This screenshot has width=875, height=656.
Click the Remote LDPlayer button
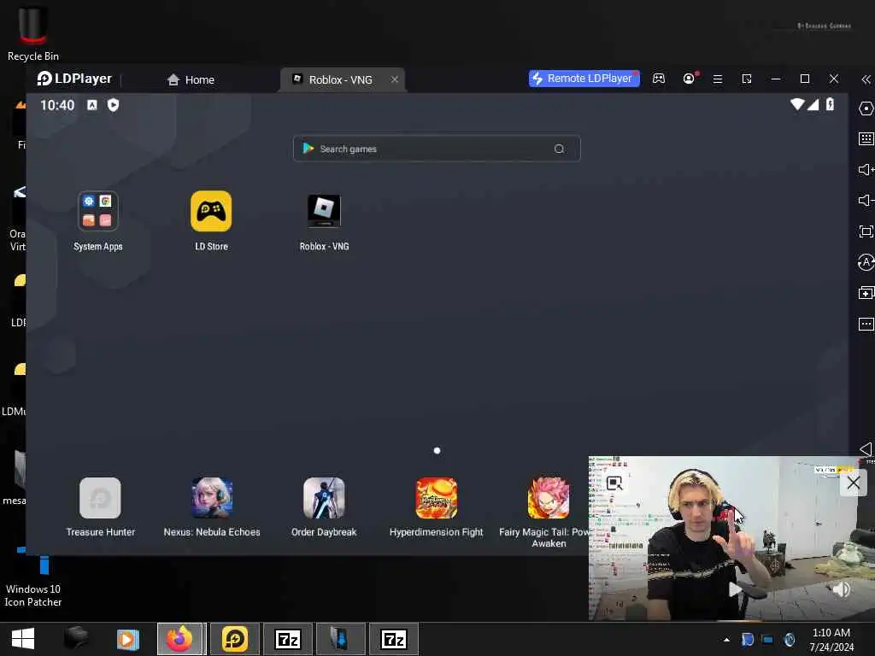tap(584, 79)
